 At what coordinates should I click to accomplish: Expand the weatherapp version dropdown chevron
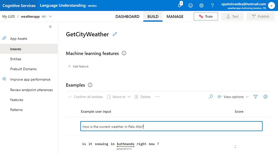50,16
